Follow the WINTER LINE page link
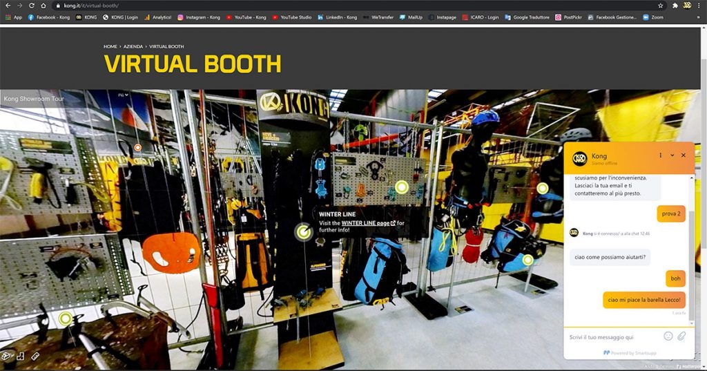Viewport: 707px width, 371px height. 369,223
